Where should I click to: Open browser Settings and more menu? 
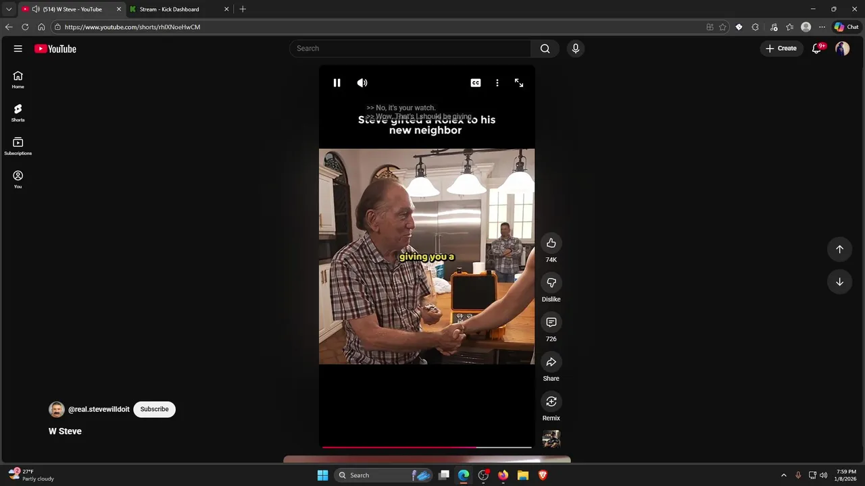(x=822, y=27)
